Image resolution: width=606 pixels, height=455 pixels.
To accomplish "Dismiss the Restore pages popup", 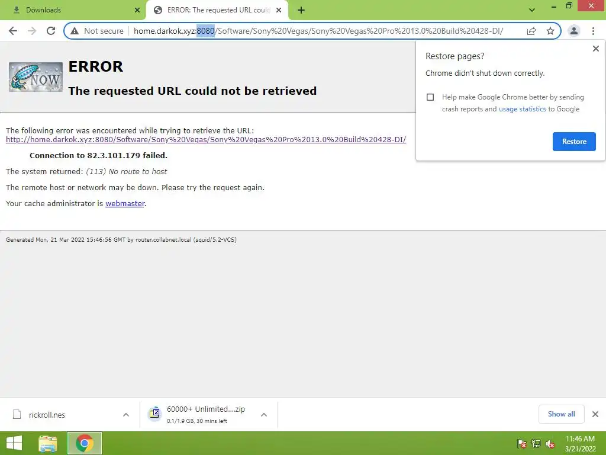I will 595,49.
